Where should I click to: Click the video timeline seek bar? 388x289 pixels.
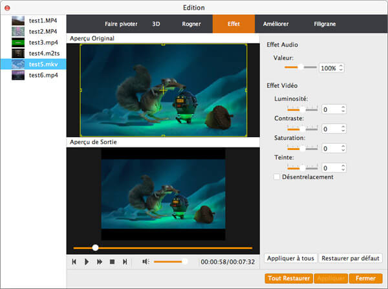(162, 248)
